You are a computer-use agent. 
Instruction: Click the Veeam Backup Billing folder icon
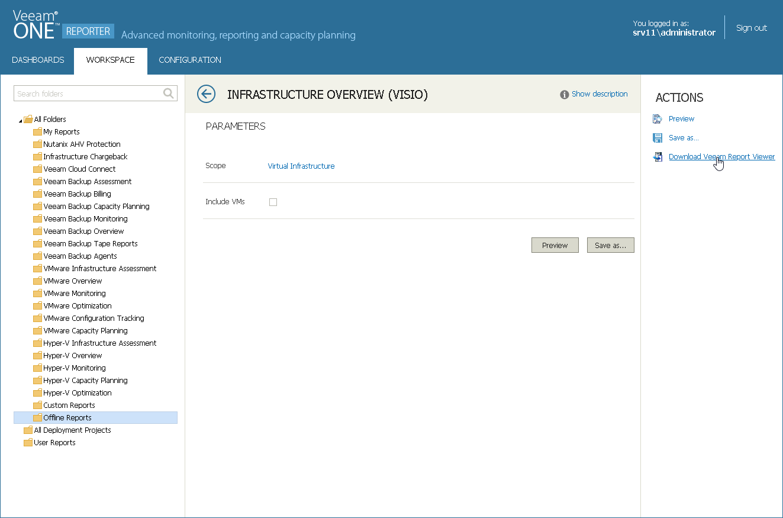37,194
